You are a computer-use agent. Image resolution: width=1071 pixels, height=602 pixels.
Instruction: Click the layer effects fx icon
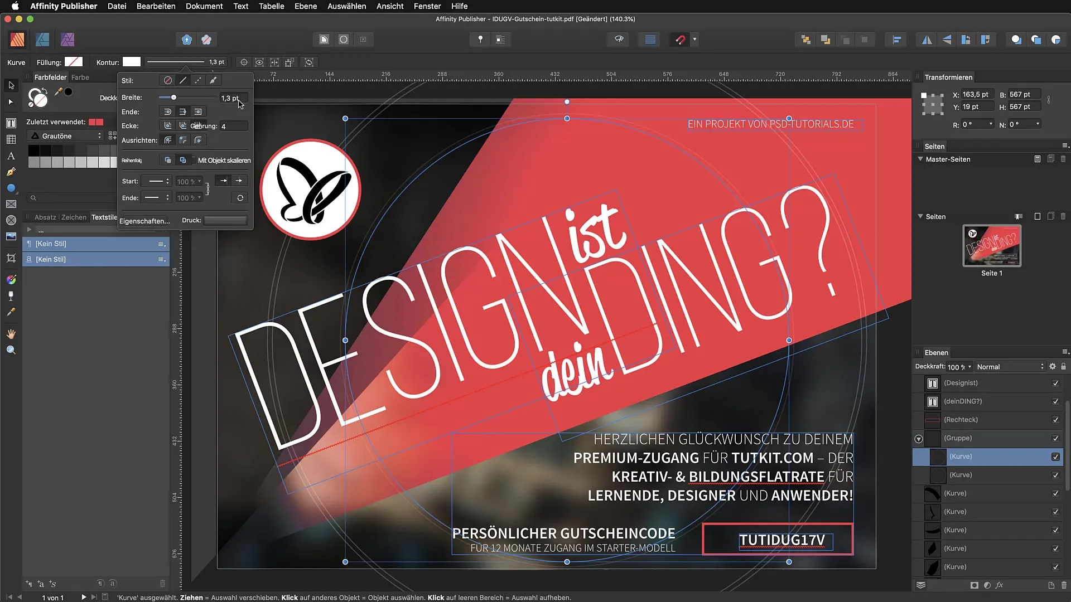coord(999,585)
